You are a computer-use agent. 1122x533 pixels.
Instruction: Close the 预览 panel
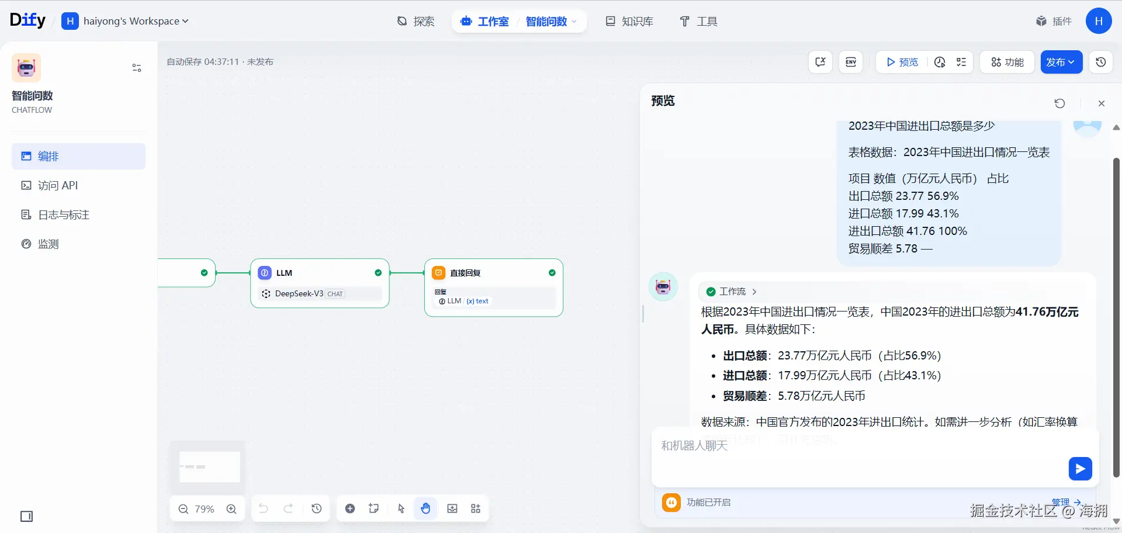point(1102,103)
